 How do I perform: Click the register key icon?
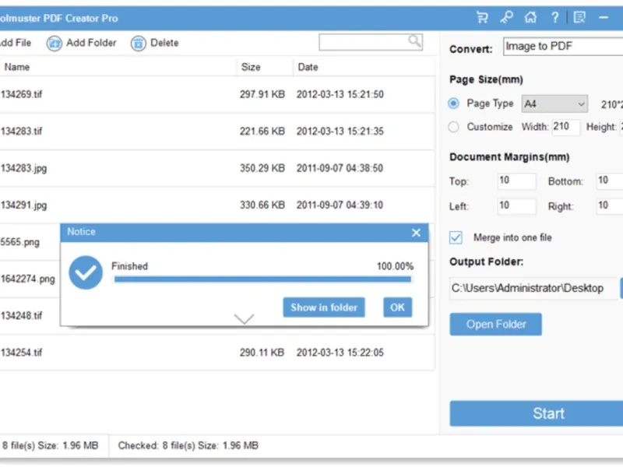tap(506, 17)
